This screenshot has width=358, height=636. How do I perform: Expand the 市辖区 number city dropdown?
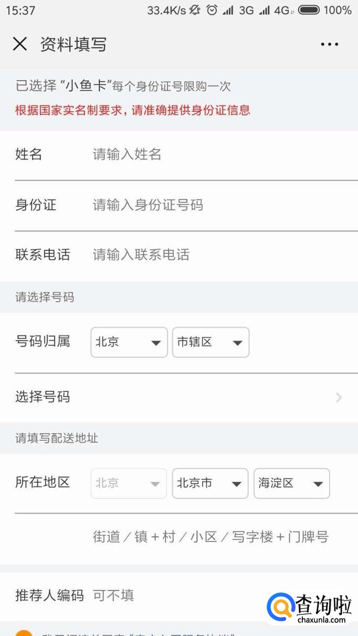pos(210,342)
